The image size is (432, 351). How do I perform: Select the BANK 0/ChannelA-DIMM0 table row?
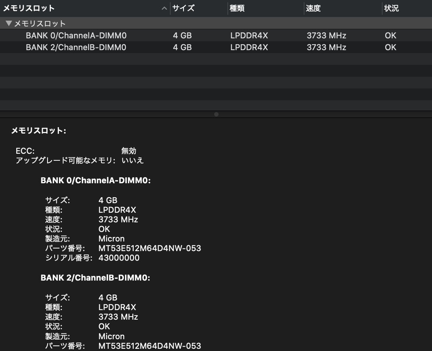click(76, 36)
